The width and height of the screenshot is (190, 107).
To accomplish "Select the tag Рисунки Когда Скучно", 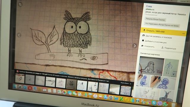I will [155, 19].
